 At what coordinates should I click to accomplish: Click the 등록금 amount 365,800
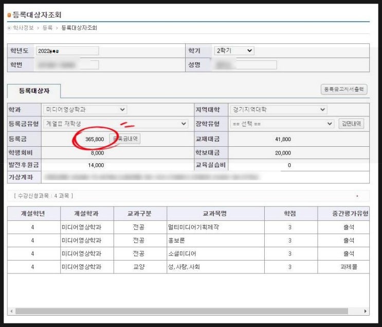point(95,139)
